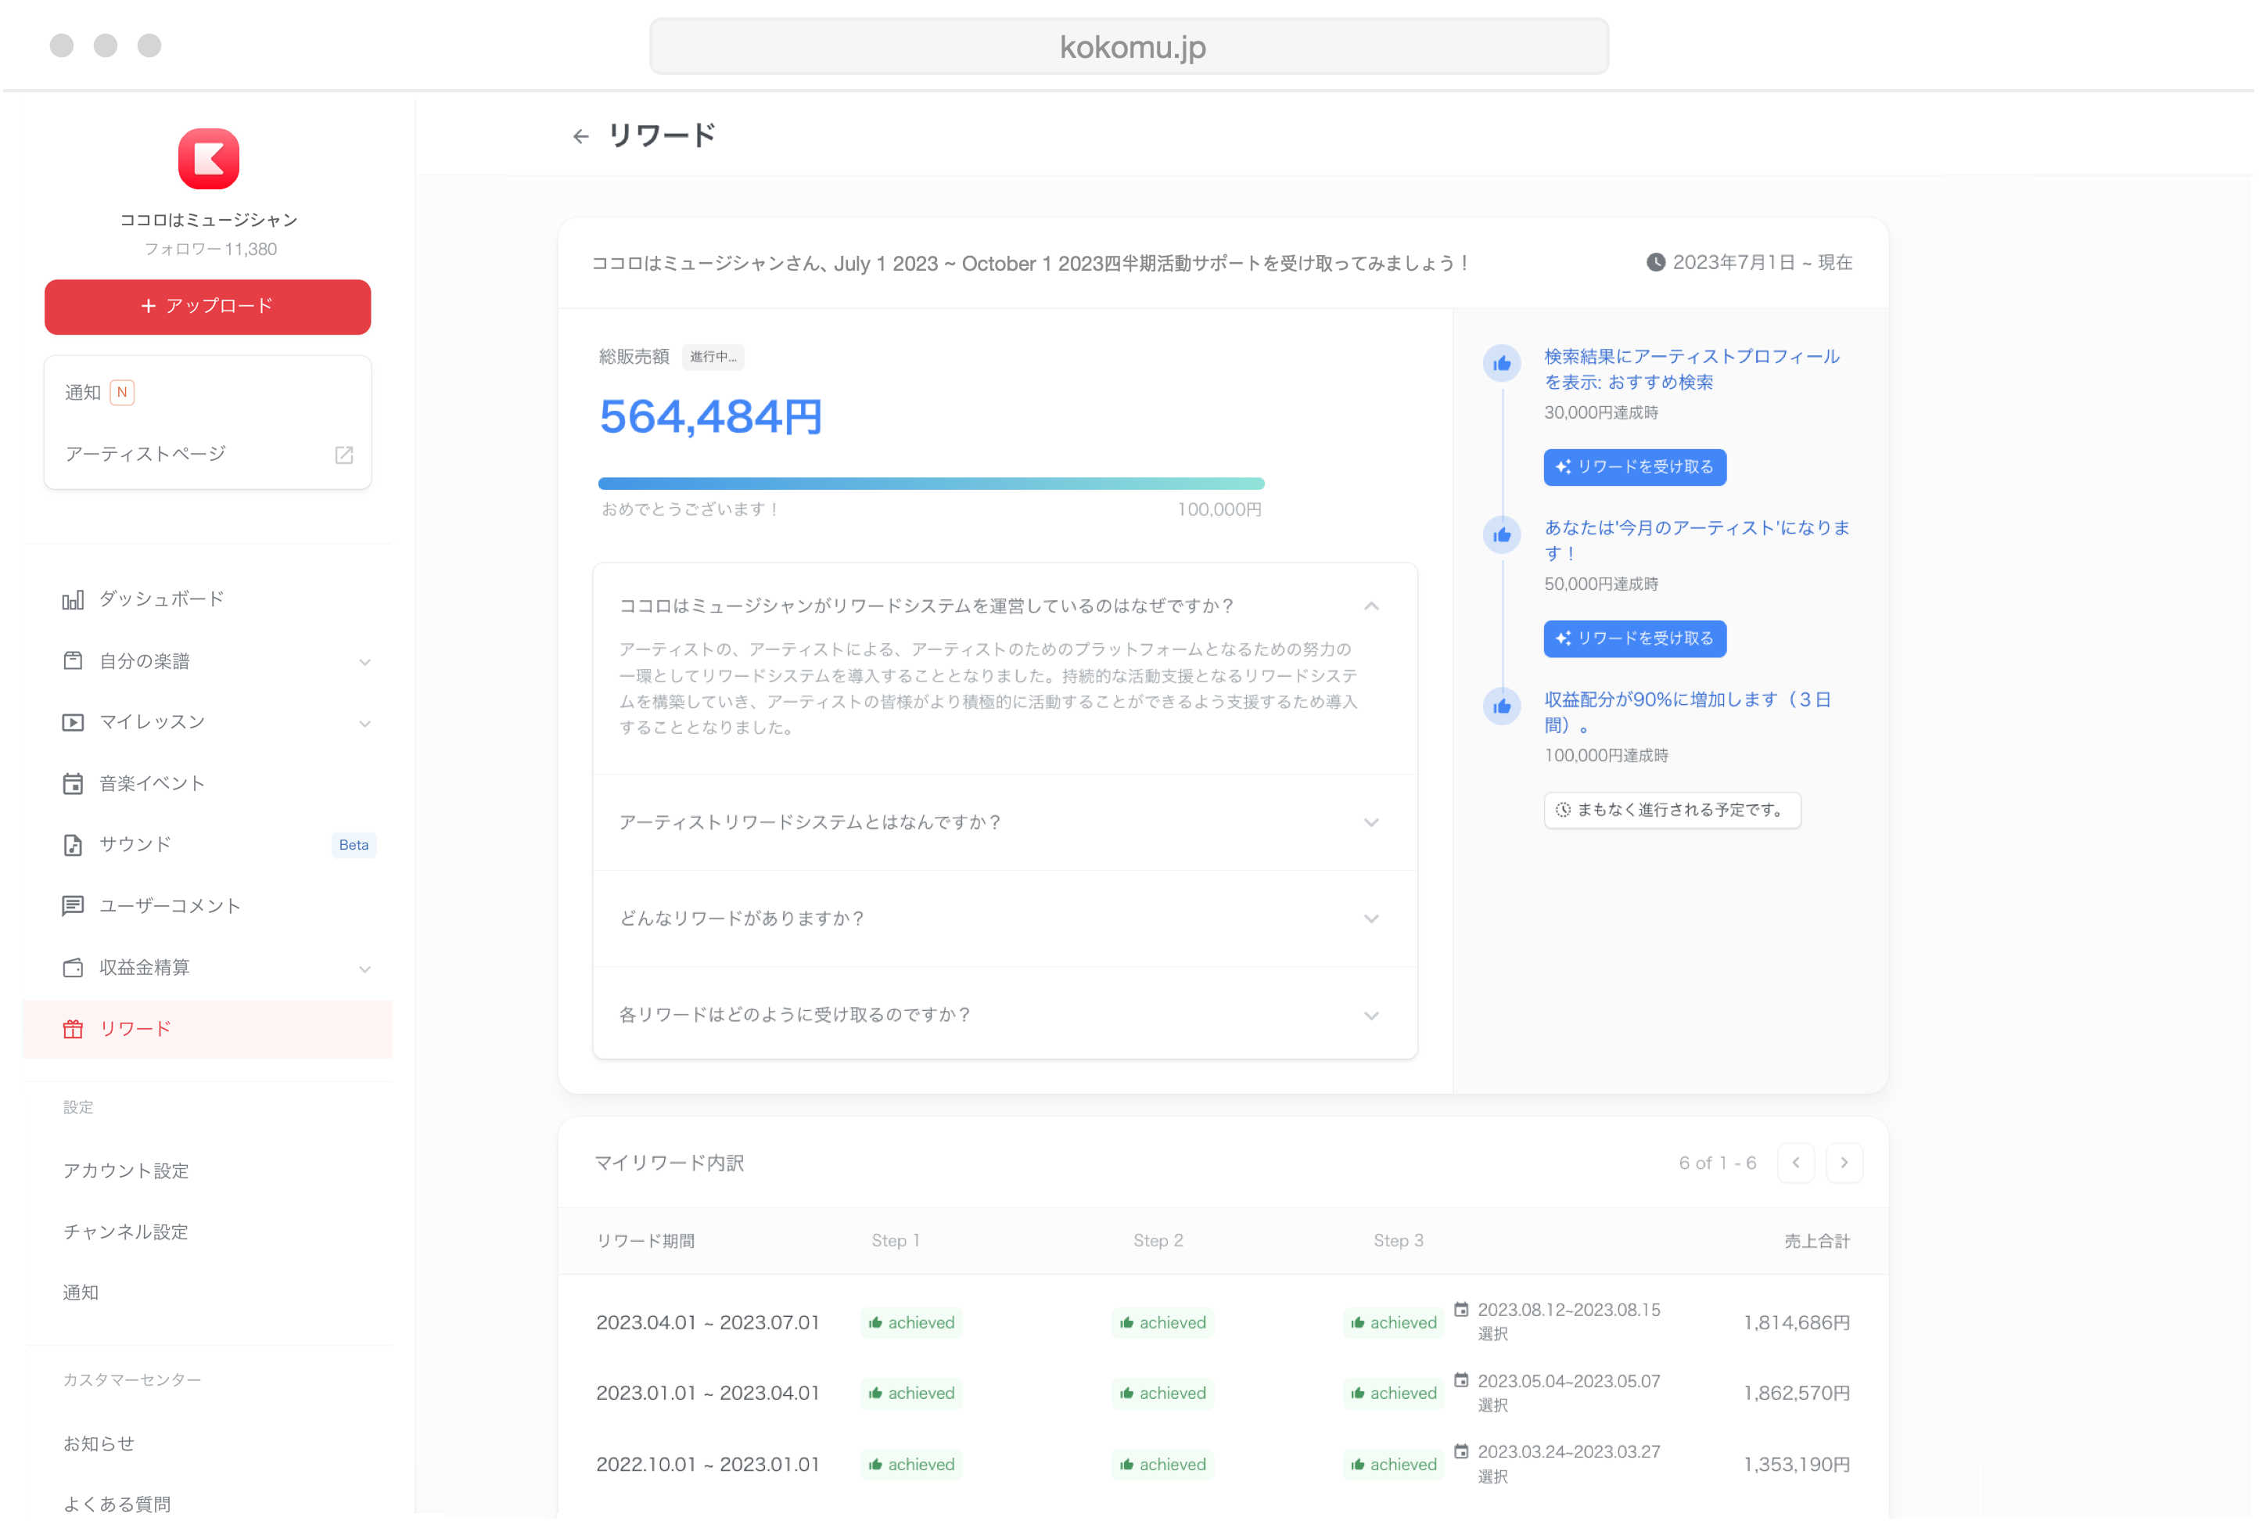Expand the 自分の楽譜 submenu chevron
Screen dimensions: 2259x1521
click(365, 663)
